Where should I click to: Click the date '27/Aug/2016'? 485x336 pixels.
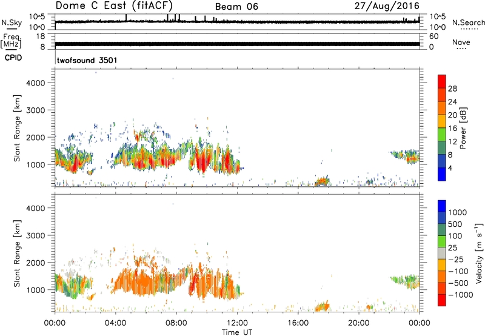(x=387, y=6)
